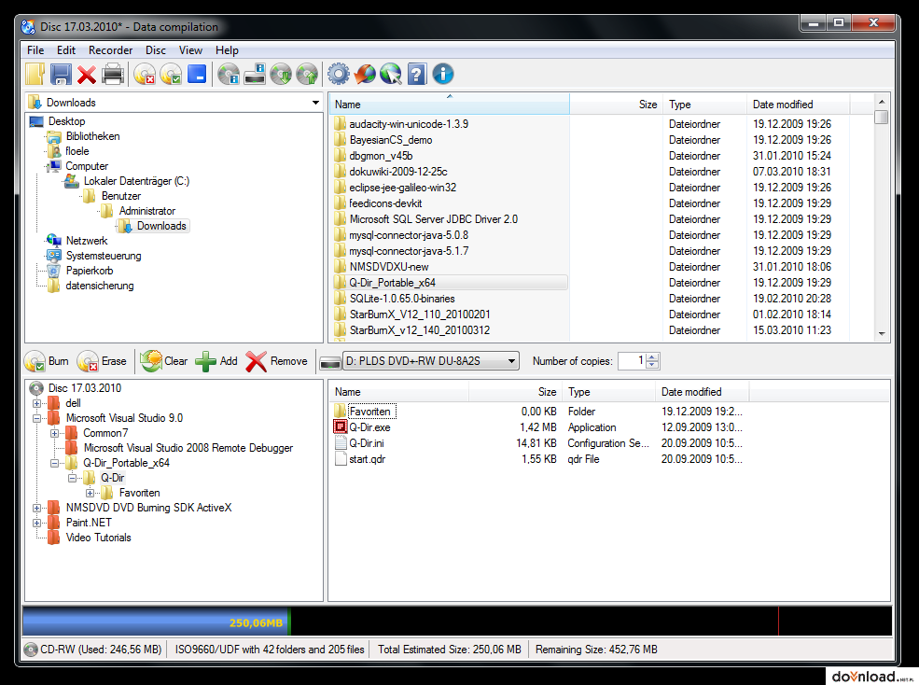Click the Clear button
919x685 pixels.
(x=164, y=361)
